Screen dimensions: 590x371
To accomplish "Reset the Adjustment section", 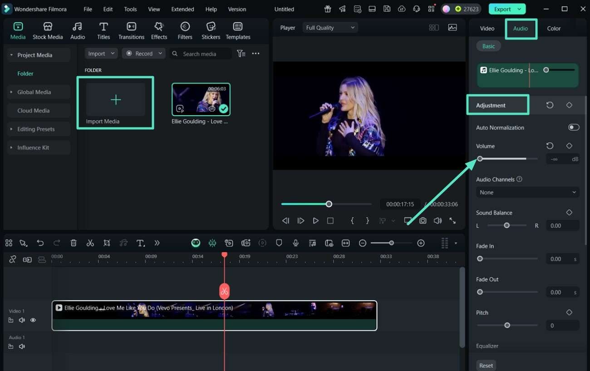I will 550,105.
